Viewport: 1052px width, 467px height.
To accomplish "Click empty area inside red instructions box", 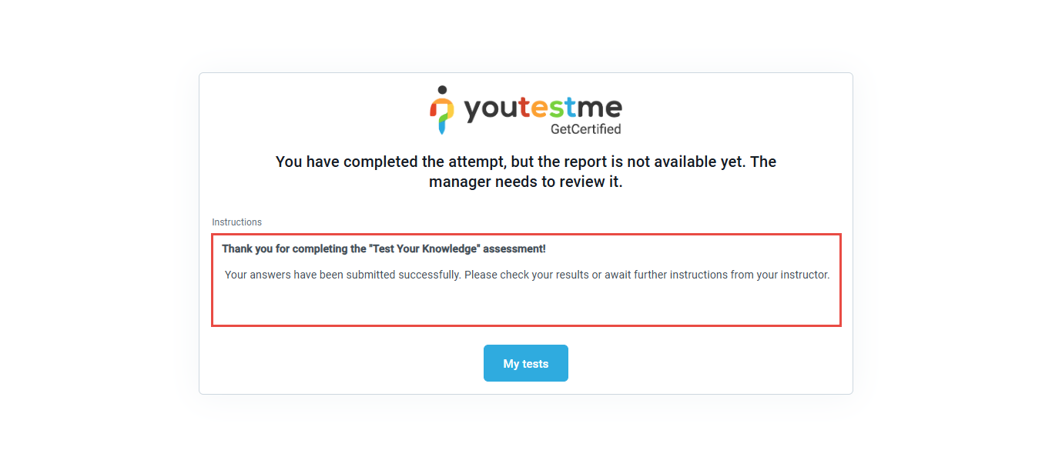I will pos(526,305).
